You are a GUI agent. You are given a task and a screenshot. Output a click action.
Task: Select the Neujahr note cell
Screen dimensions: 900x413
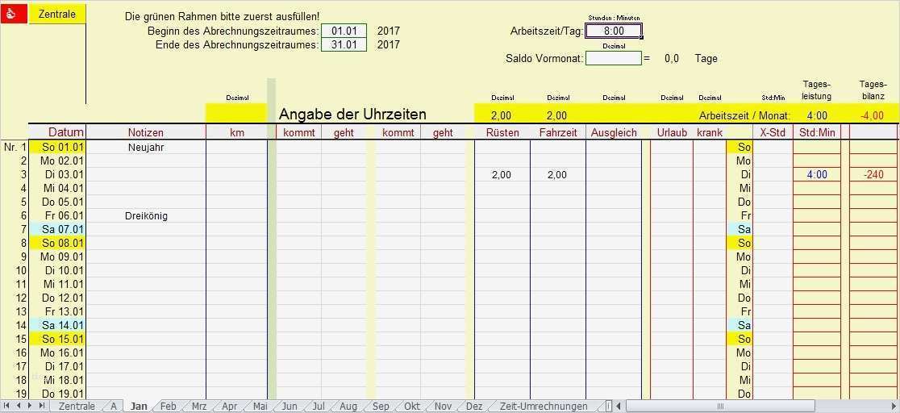(x=146, y=147)
